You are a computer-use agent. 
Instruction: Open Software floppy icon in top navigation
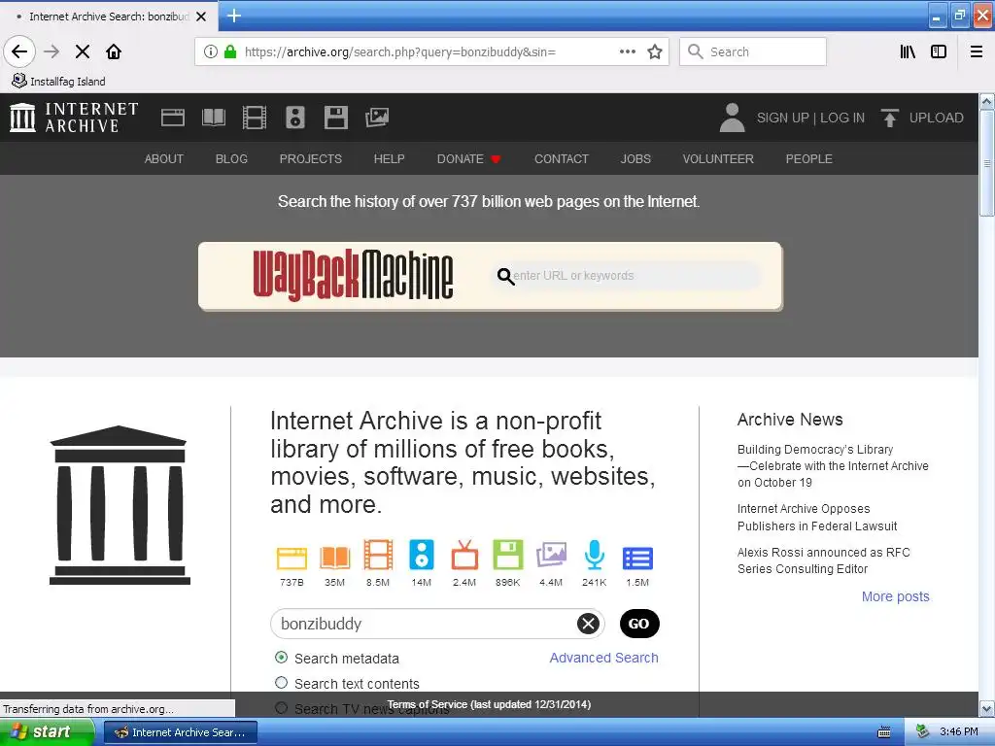[335, 118]
